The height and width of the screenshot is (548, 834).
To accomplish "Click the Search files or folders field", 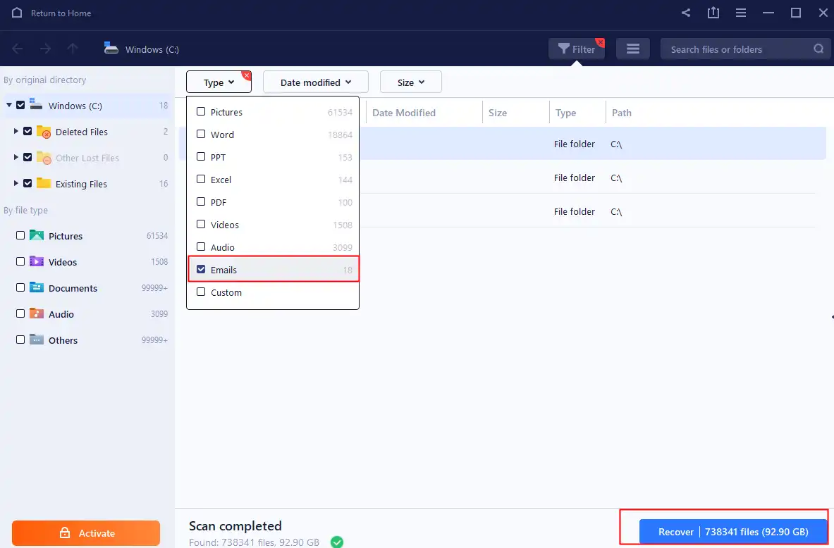I will click(x=744, y=49).
